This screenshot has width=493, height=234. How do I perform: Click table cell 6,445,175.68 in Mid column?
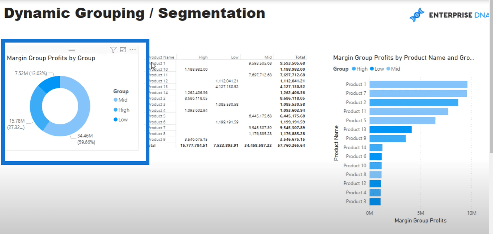tap(260, 116)
